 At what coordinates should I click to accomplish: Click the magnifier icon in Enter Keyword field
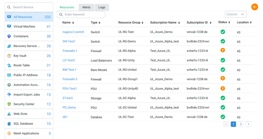pos(61,15)
